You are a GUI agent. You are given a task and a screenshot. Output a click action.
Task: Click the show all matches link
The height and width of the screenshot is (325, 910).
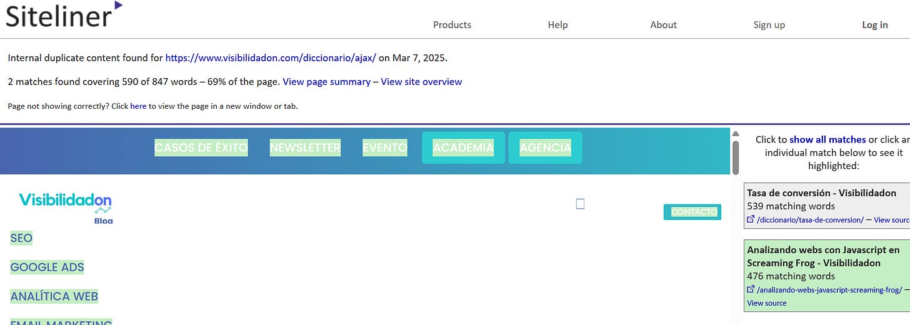[x=827, y=139]
